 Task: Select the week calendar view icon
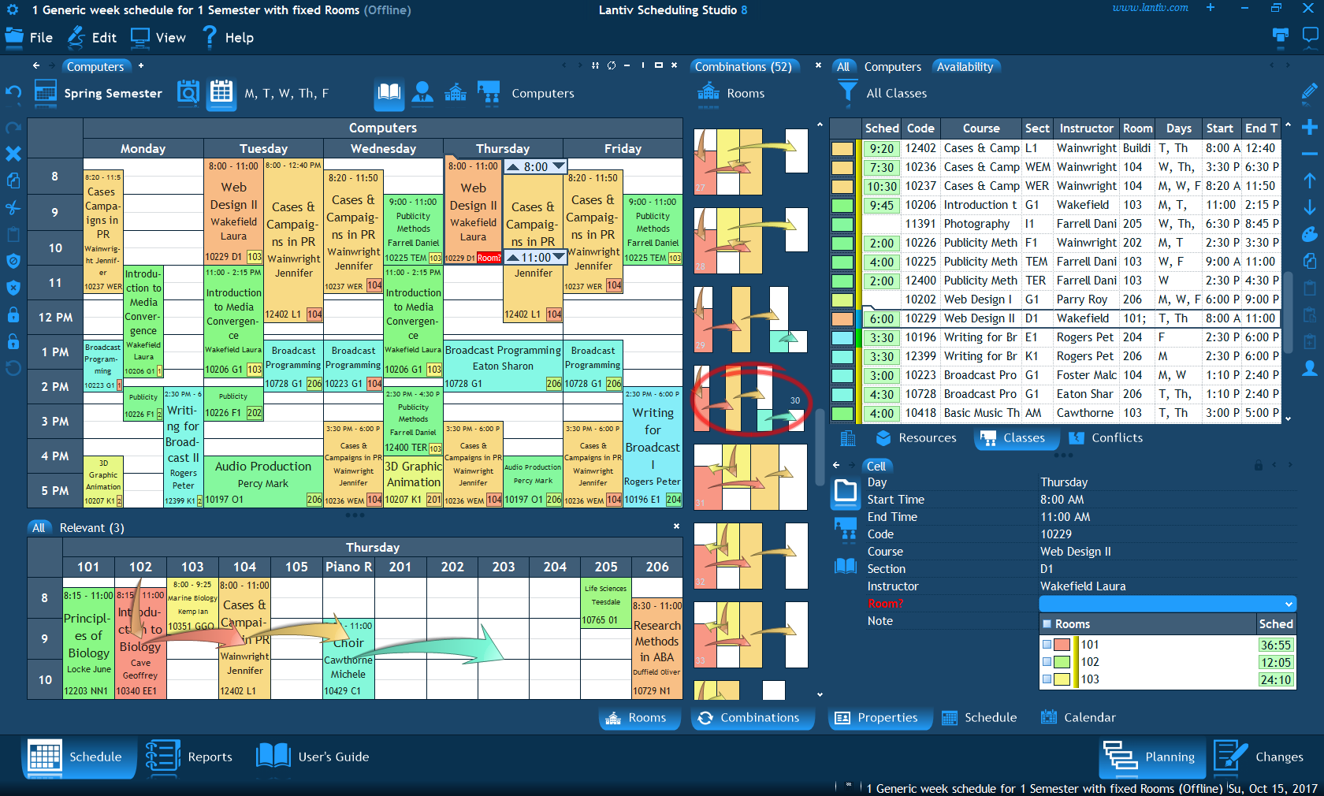221,93
